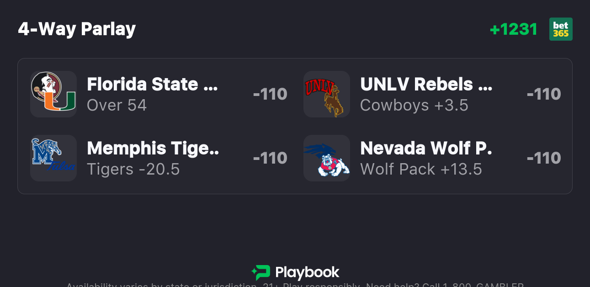Click the -110 odds for Tigers -20.5
The image size is (590, 287).
270,158
